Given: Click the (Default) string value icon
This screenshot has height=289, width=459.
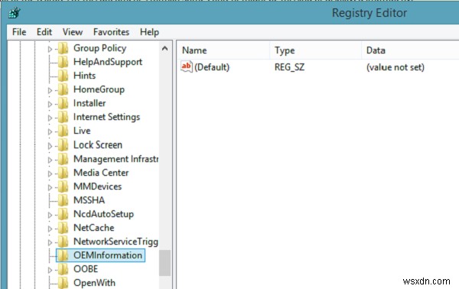Looking at the screenshot, I should tap(187, 67).
